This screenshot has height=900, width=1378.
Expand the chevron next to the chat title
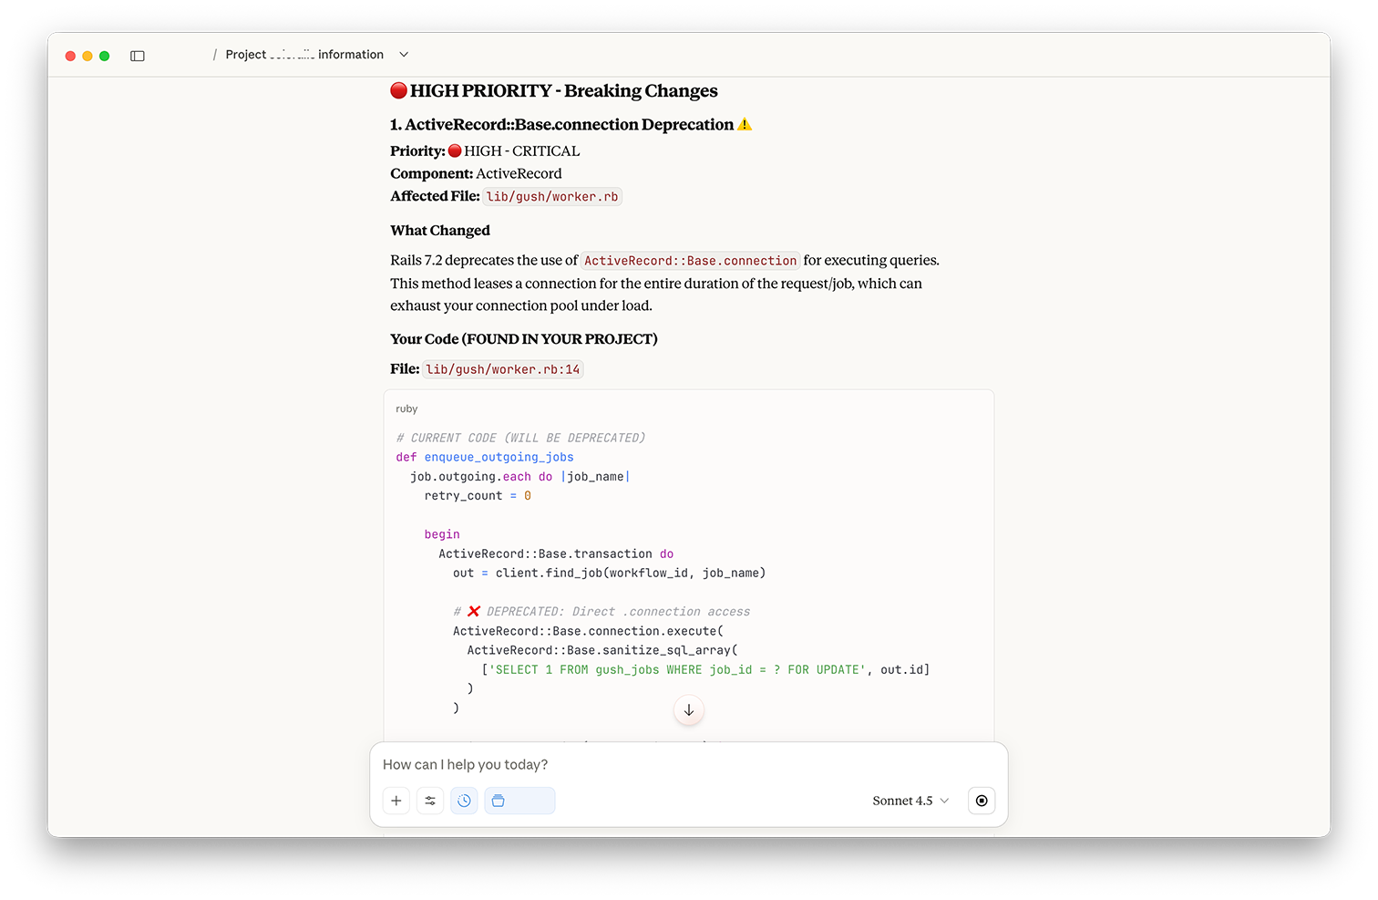pos(404,55)
